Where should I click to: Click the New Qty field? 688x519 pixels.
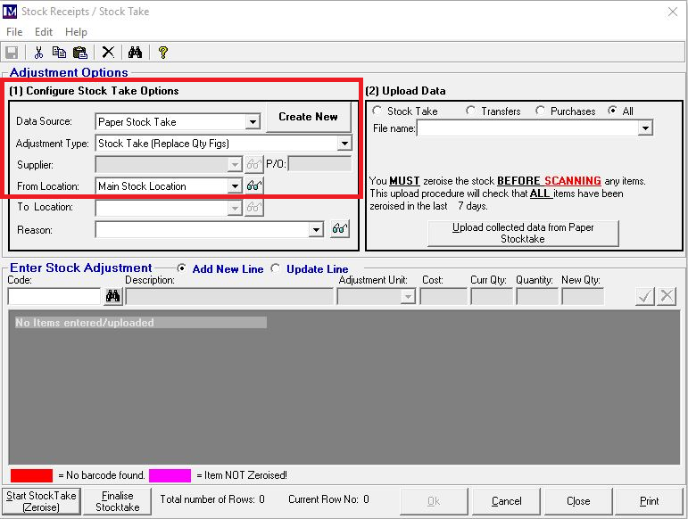coord(583,297)
